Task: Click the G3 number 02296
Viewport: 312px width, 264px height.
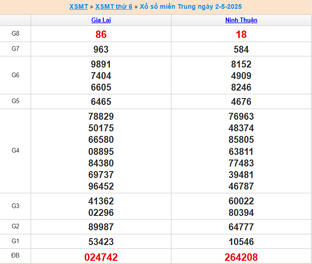Action: [101, 213]
